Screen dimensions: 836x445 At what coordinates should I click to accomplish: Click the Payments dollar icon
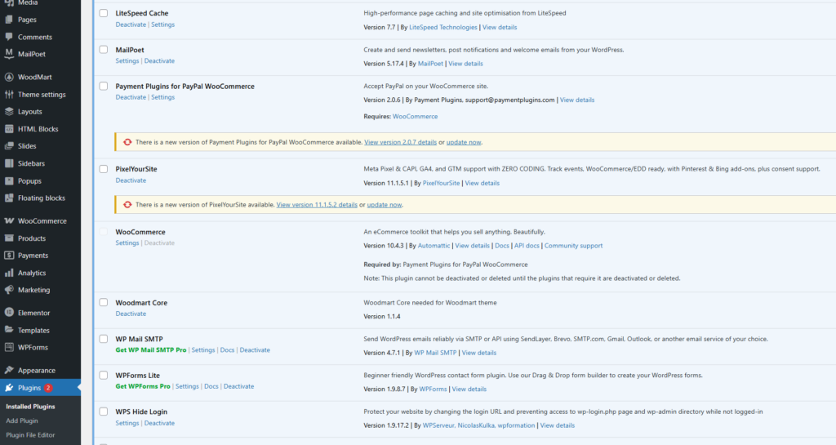(9, 256)
